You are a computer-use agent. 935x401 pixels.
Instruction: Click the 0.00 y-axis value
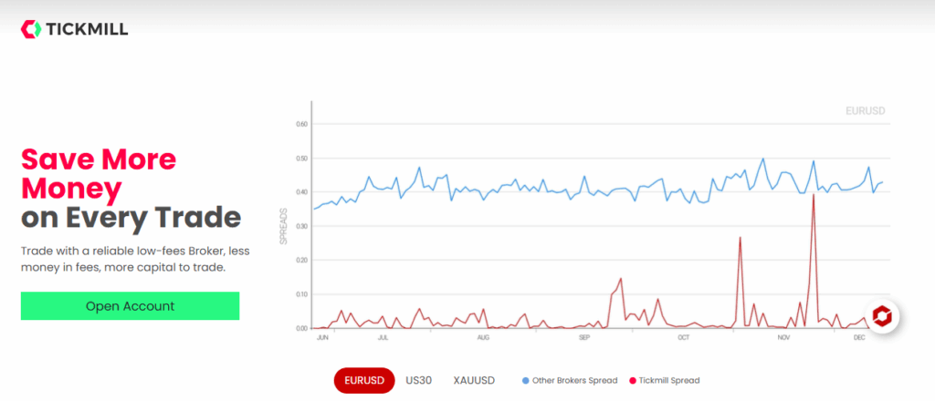click(x=300, y=328)
